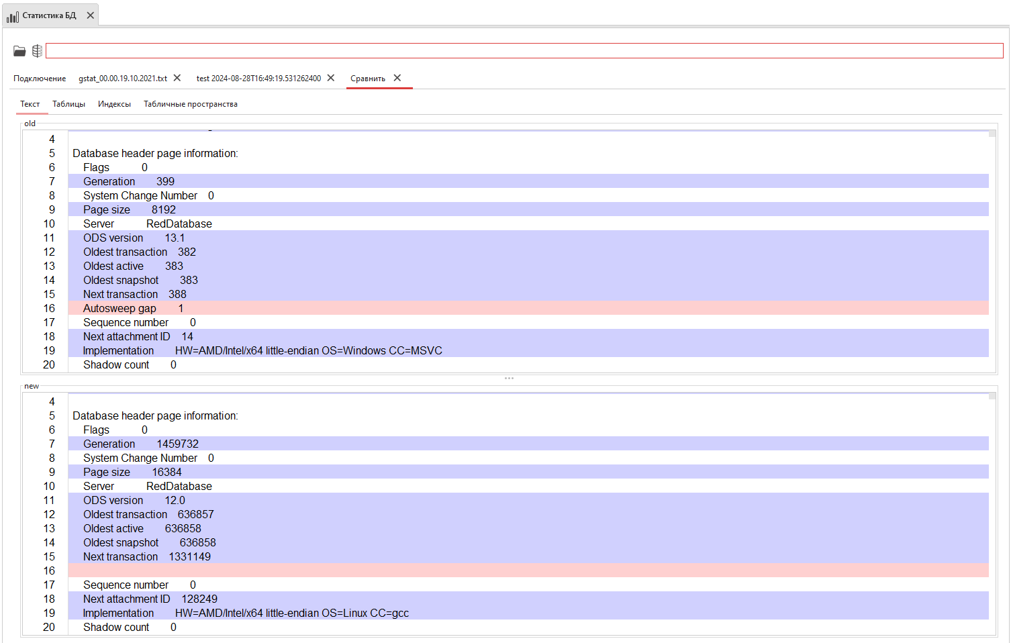Close the gstat_00.00.19.10.2021.txt tab
Image resolution: width=1011 pixels, height=643 pixels.
point(176,78)
